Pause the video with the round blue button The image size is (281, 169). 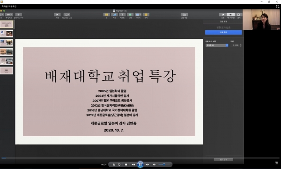(140, 164)
